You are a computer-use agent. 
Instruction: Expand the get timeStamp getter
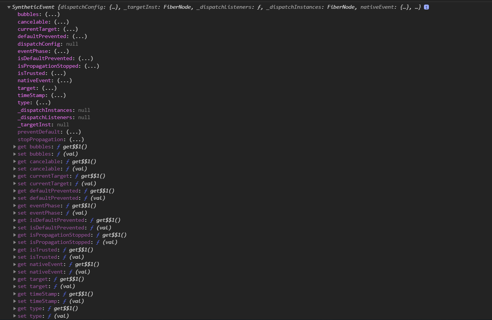[15, 294]
